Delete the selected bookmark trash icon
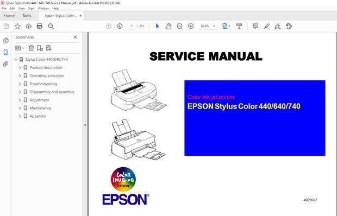This screenshot has height=216, width=337. pyautogui.click(x=31, y=48)
